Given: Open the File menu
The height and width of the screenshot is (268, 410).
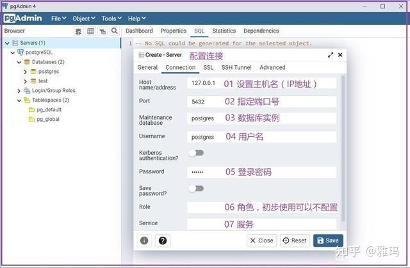Looking at the screenshot, I should click(58, 19).
